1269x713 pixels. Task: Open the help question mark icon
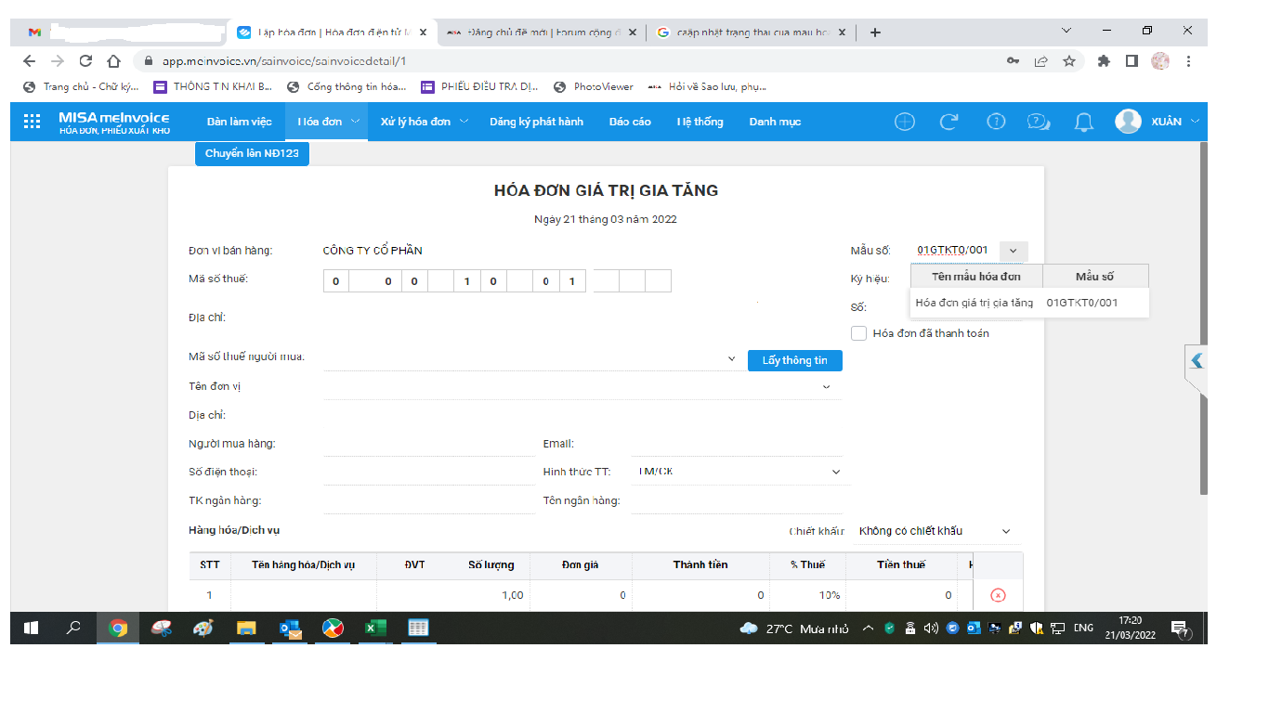point(996,122)
